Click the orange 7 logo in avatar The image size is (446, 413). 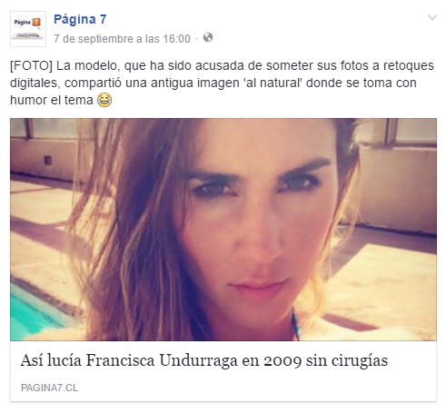tap(36, 22)
